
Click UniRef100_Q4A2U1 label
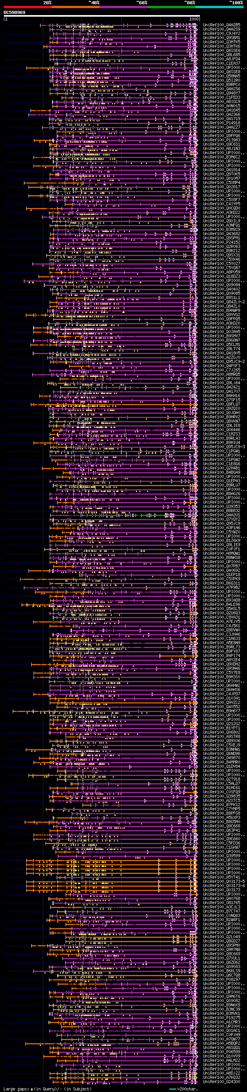pos(222,515)
